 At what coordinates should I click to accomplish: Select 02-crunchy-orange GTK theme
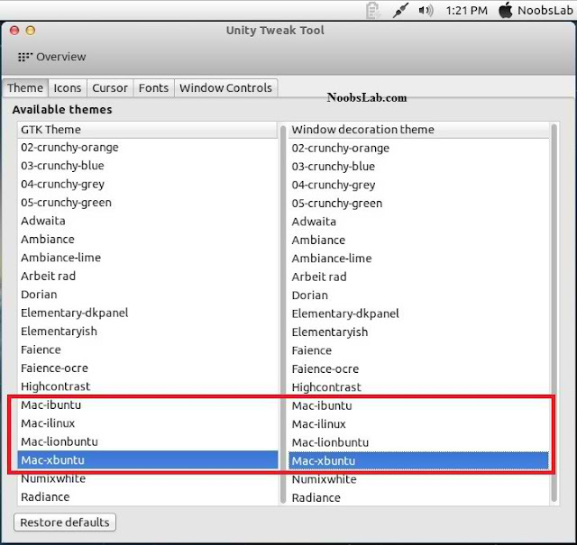click(147, 148)
